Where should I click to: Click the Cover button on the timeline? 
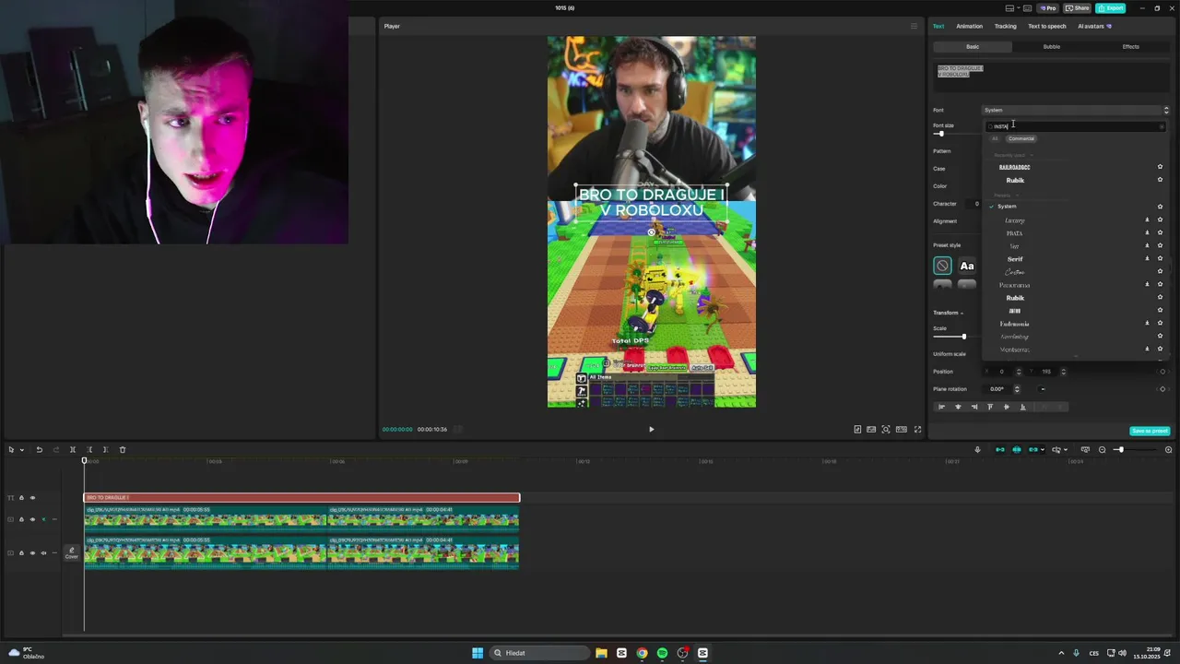[x=71, y=553]
